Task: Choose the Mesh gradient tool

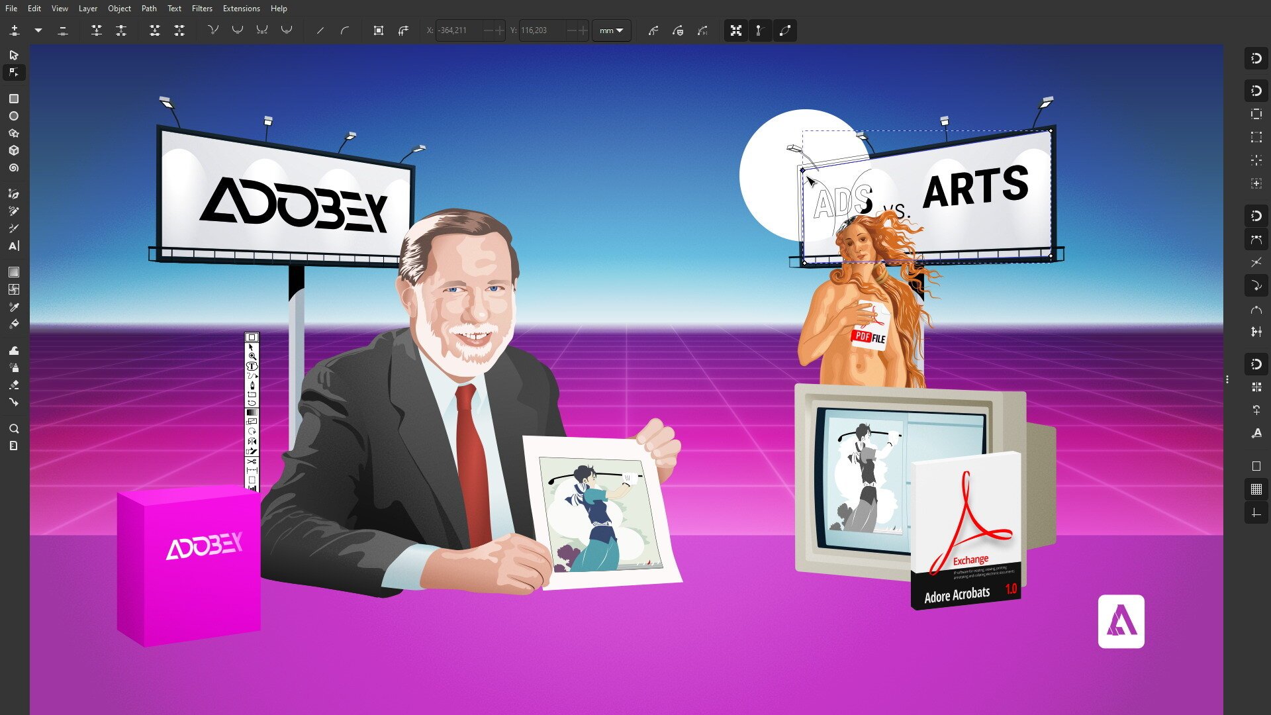Action: [x=14, y=289]
